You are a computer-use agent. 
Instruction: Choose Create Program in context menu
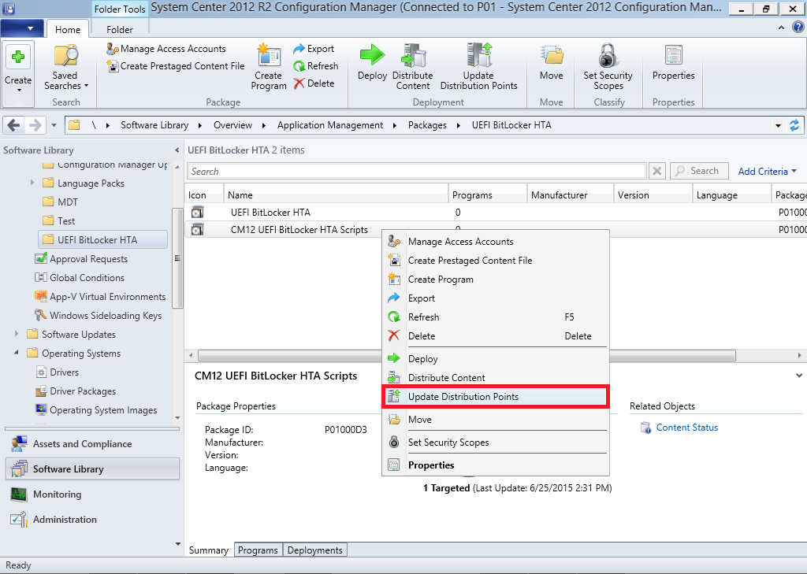click(496, 280)
